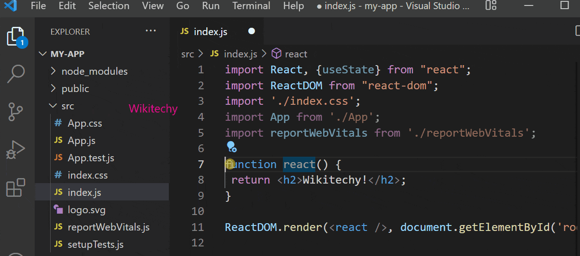
Task: Select the index.js editor tab
Action: coord(217,31)
